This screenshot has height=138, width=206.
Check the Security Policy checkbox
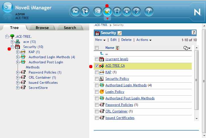[97, 79]
